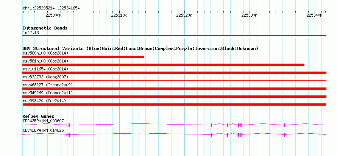This screenshot has height=156, width=337.
Task: Click the RefSeq Genes track heading
Action: click(x=39, y=116)
